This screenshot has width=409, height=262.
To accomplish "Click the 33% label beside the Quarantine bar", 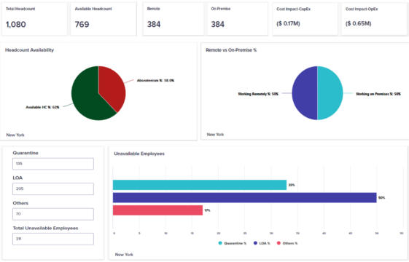I will (x=292, y=185).
